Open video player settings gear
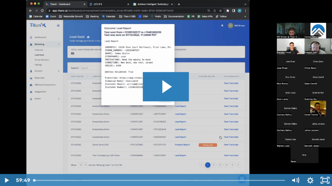The image size is (332, 186). click(x=310, y=180)
